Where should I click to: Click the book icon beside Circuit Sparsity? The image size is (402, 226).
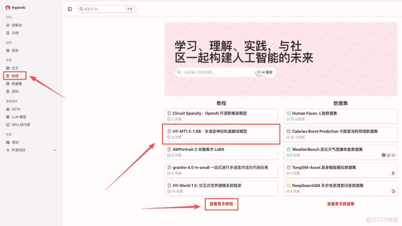[169, 113]
